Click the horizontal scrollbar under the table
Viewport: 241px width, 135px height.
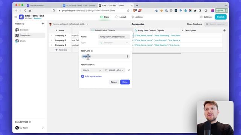[x=157, y=53]
